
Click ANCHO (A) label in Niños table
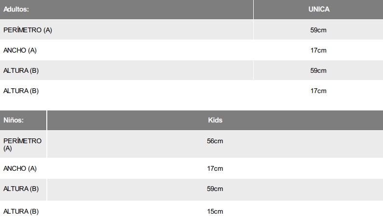[x=20, y=169]
